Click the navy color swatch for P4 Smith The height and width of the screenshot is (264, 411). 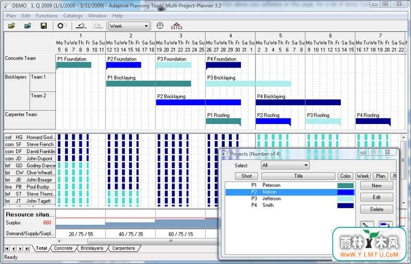[x=345, y=206]
